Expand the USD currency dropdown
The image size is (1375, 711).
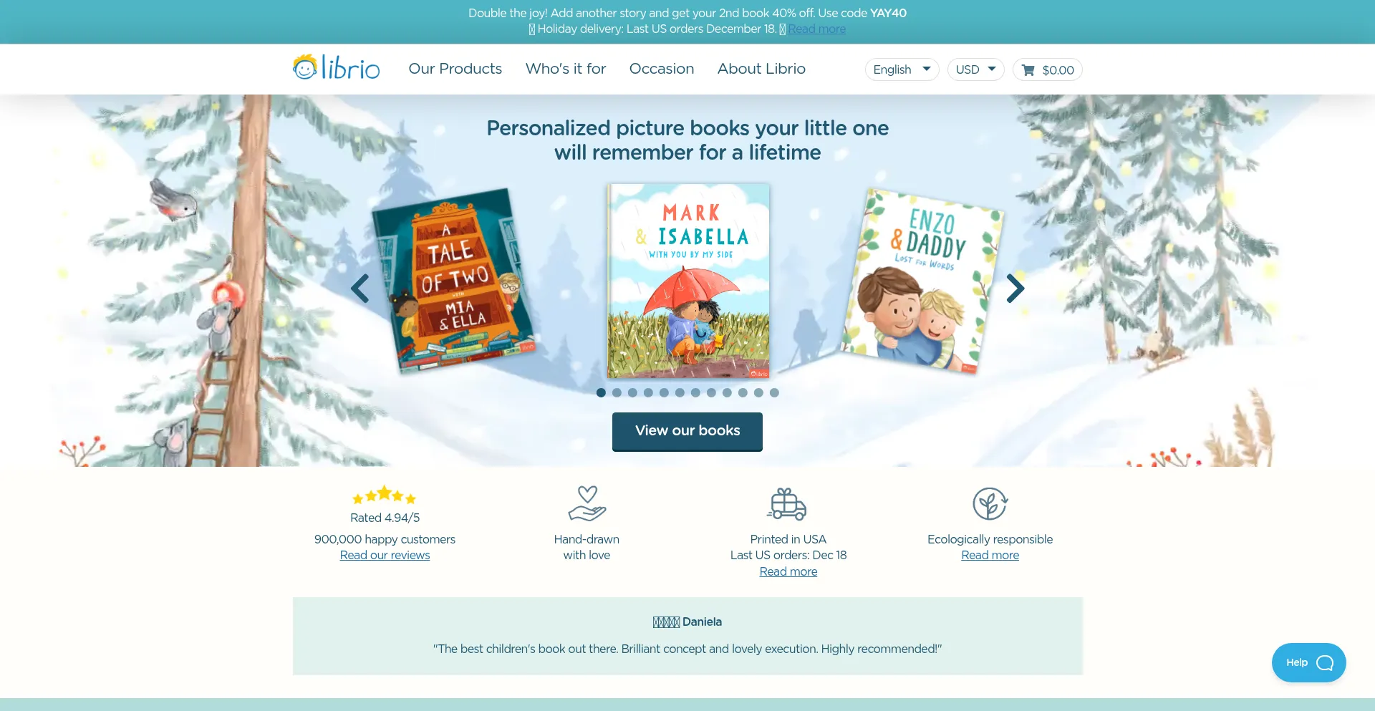click(975, 69)
